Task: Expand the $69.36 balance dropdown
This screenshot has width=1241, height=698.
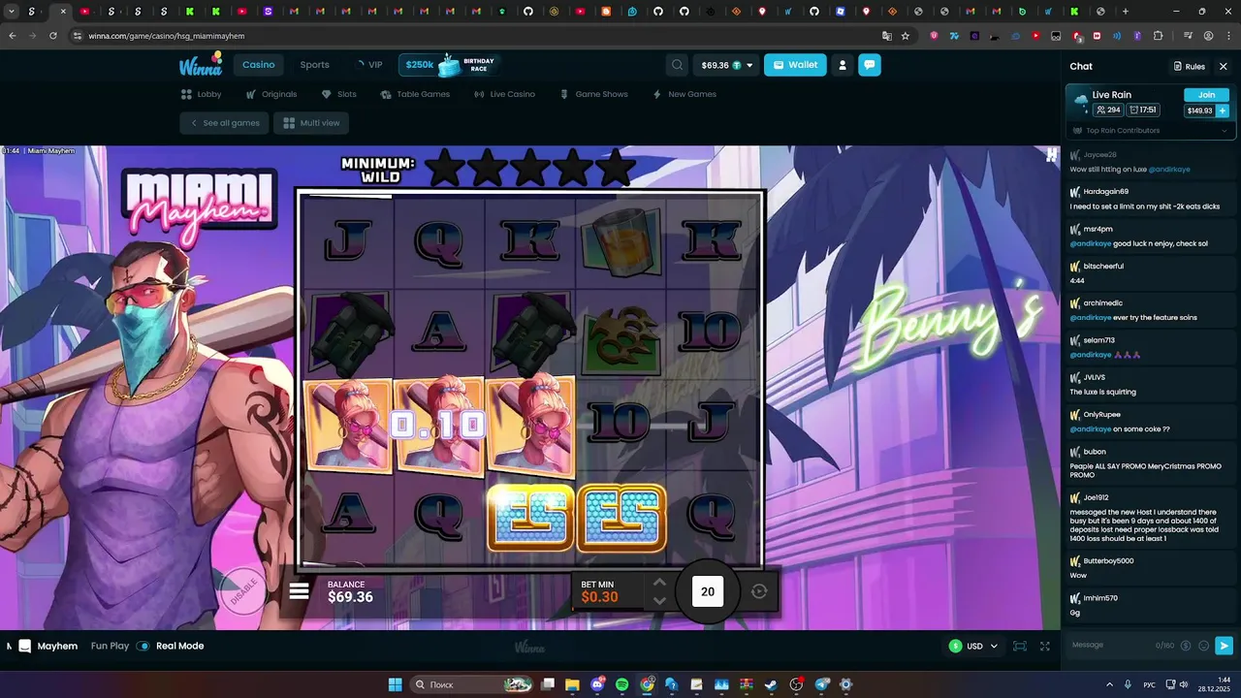Action: (x=725, y=65)
